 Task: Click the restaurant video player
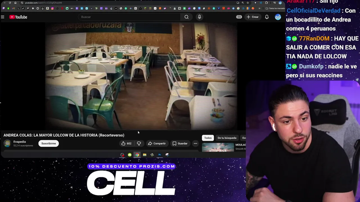point(141,76)
